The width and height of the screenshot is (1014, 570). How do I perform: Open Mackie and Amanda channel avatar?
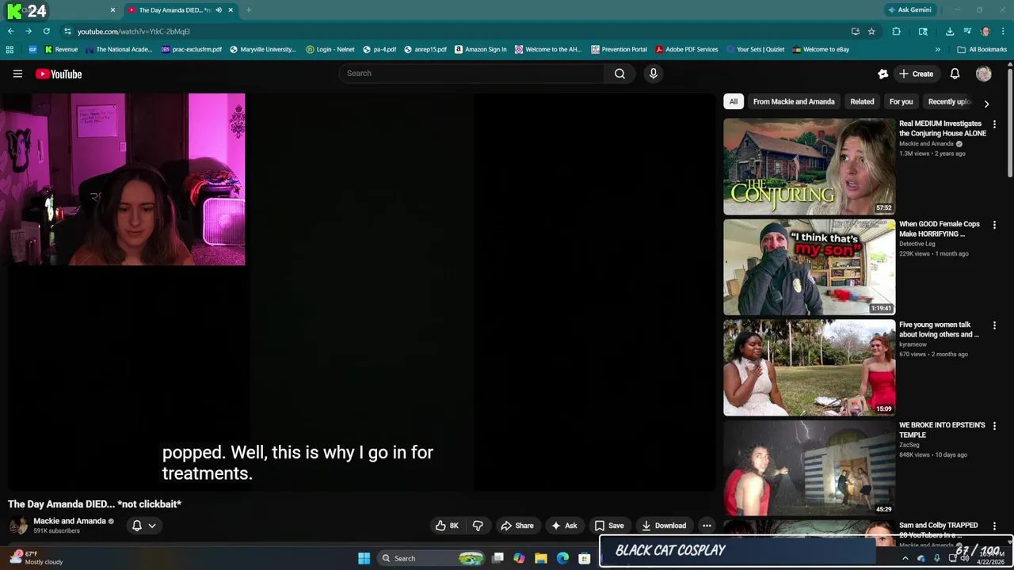[x=18, y=526]
